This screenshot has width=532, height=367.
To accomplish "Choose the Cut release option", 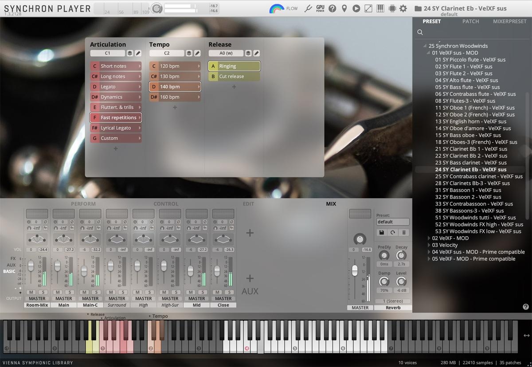I will (x=231, y=77).
